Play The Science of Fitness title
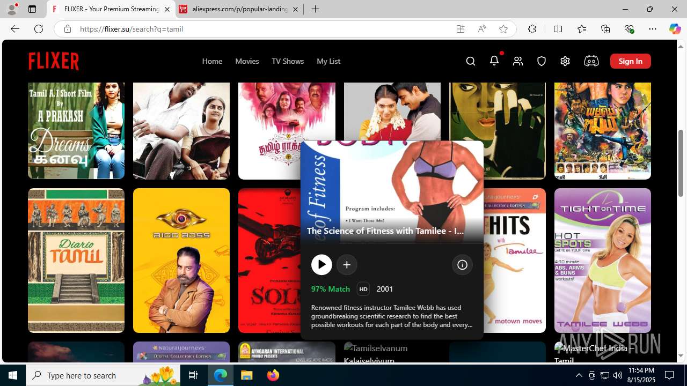This screenshot has width=687, height=386. coord(321,264)
